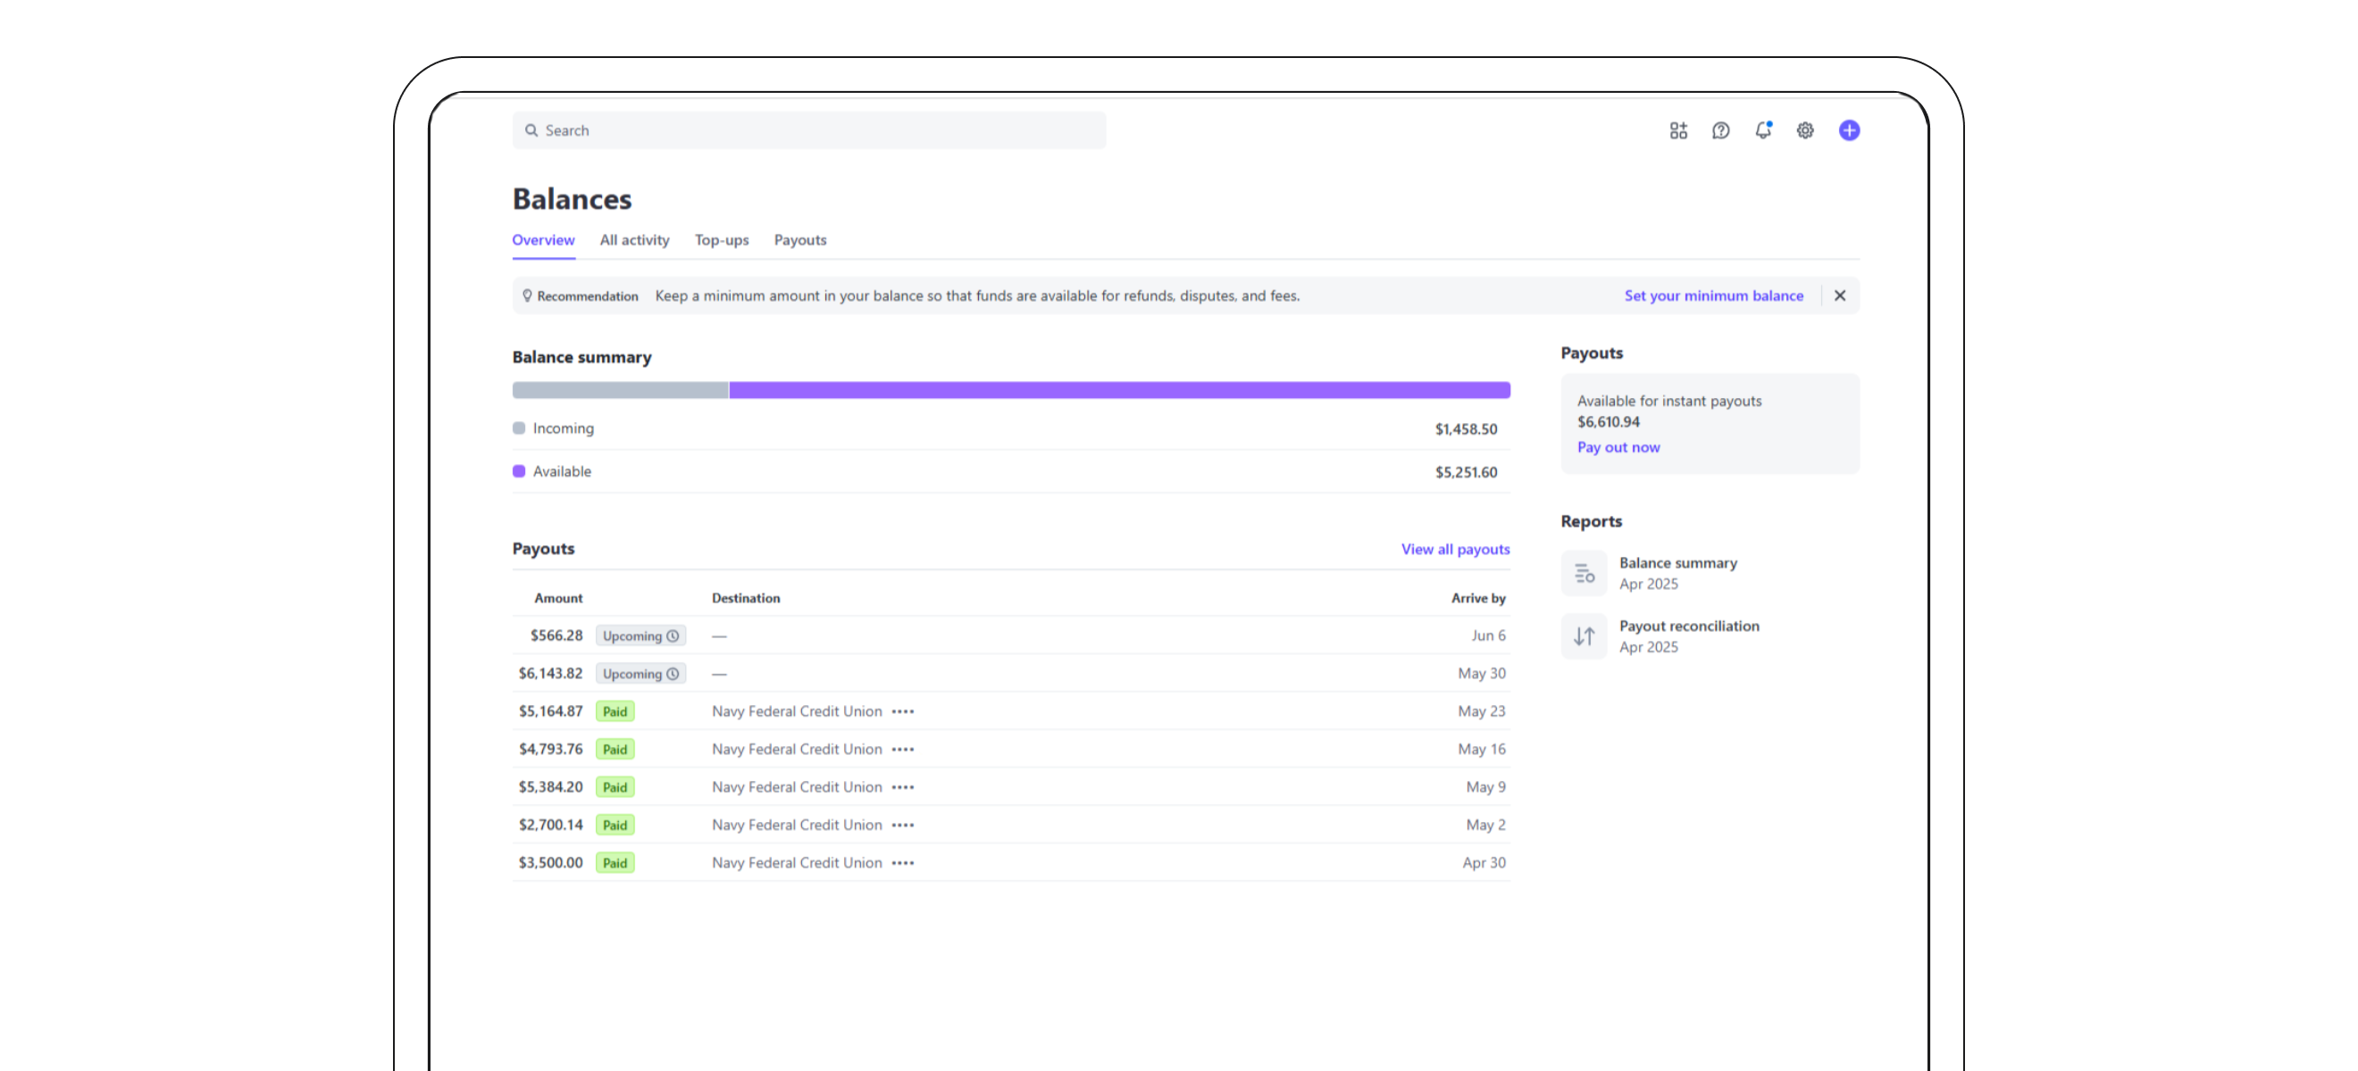
Task: Click Paid badge on $5,384.20 payout
Action: click(x=615, y=787)
